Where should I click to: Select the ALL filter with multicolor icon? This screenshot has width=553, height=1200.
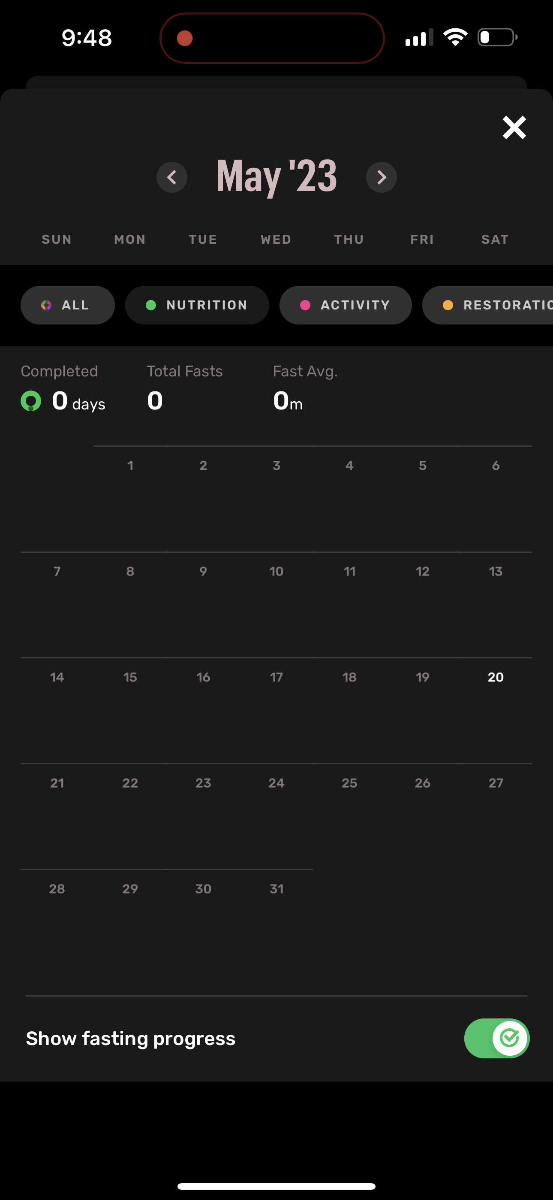(x=67, y=305)
